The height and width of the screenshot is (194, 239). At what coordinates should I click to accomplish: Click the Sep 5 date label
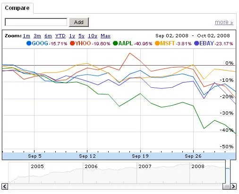tap(34, 156)
